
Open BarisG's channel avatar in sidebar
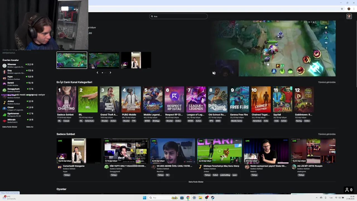4,84
